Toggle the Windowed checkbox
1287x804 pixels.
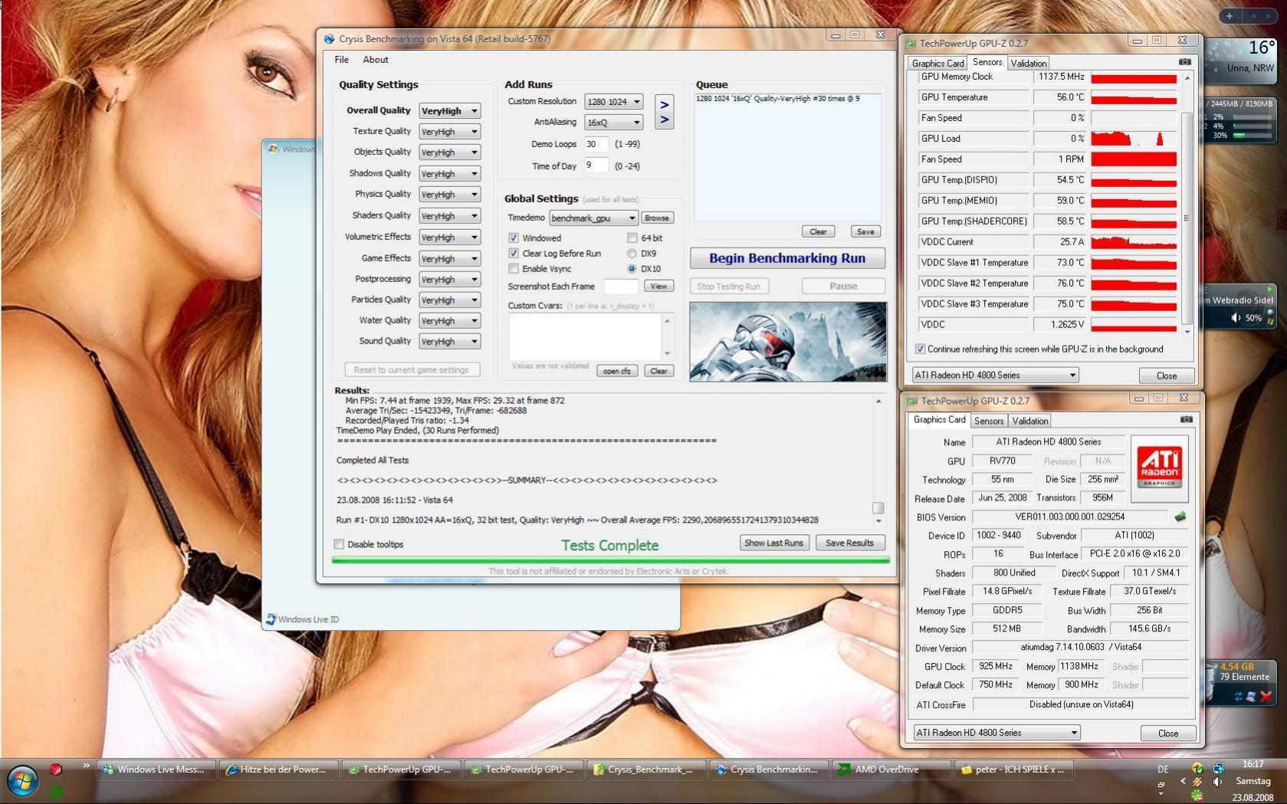(x=514, y=238)
